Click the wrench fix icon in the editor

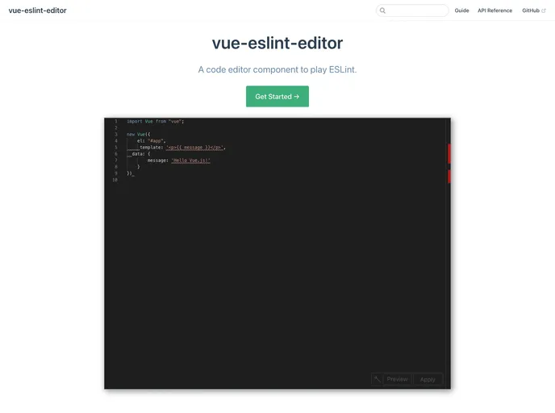point(378,379)
